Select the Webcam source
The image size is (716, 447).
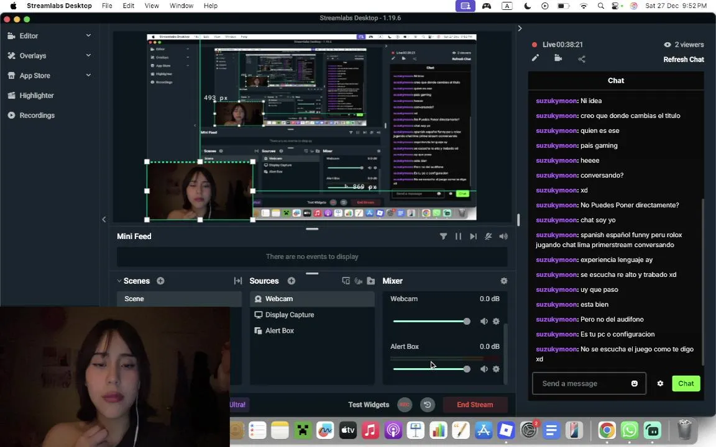(313, 299)
